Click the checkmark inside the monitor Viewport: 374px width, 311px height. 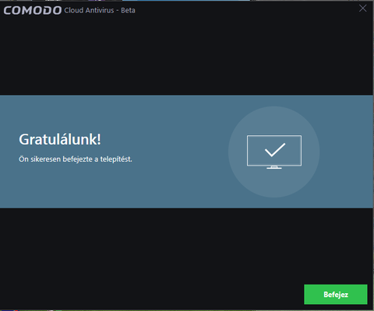coord(275,150)
